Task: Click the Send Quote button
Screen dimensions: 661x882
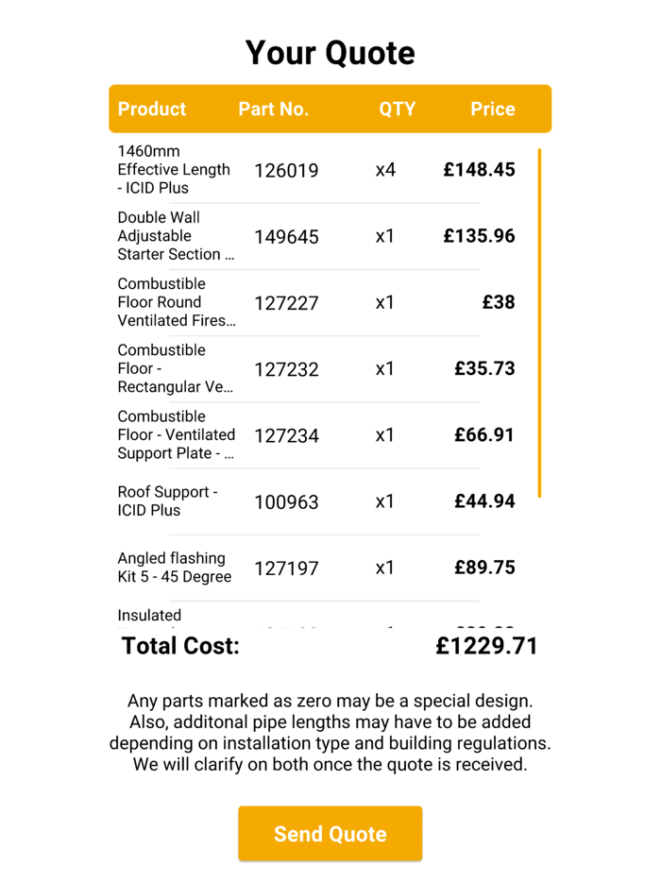Action: [330, 834]
